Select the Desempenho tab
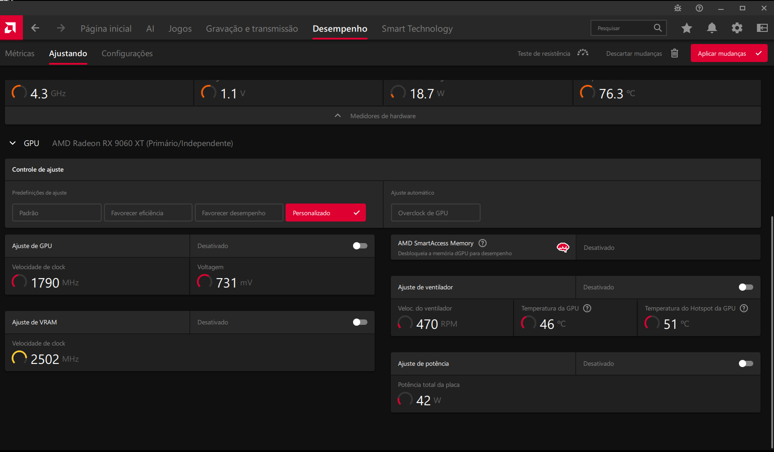This screenshot has height=452, width=774. coord(340,28)
